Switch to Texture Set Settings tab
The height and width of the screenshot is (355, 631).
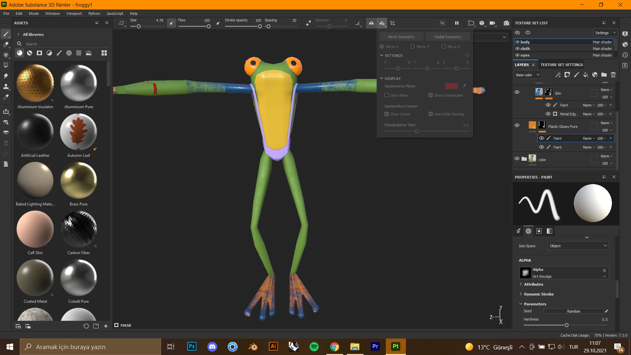click(x=562, y=65)
